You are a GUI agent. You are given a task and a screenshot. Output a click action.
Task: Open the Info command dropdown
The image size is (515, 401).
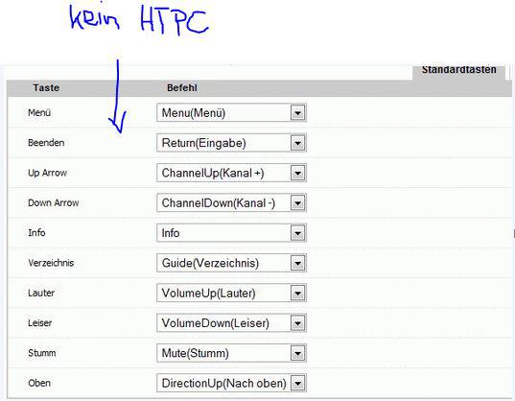231,233
